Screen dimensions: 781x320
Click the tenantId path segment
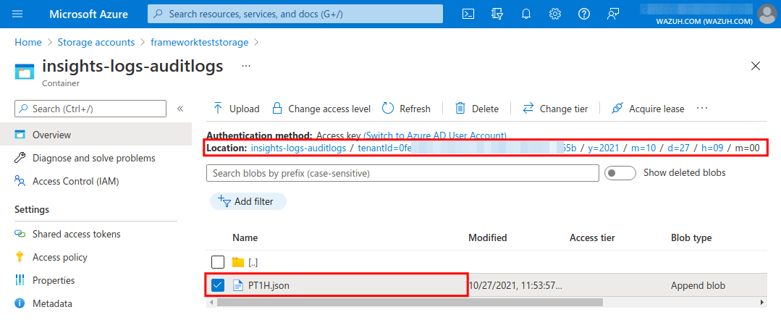point(467,148)
